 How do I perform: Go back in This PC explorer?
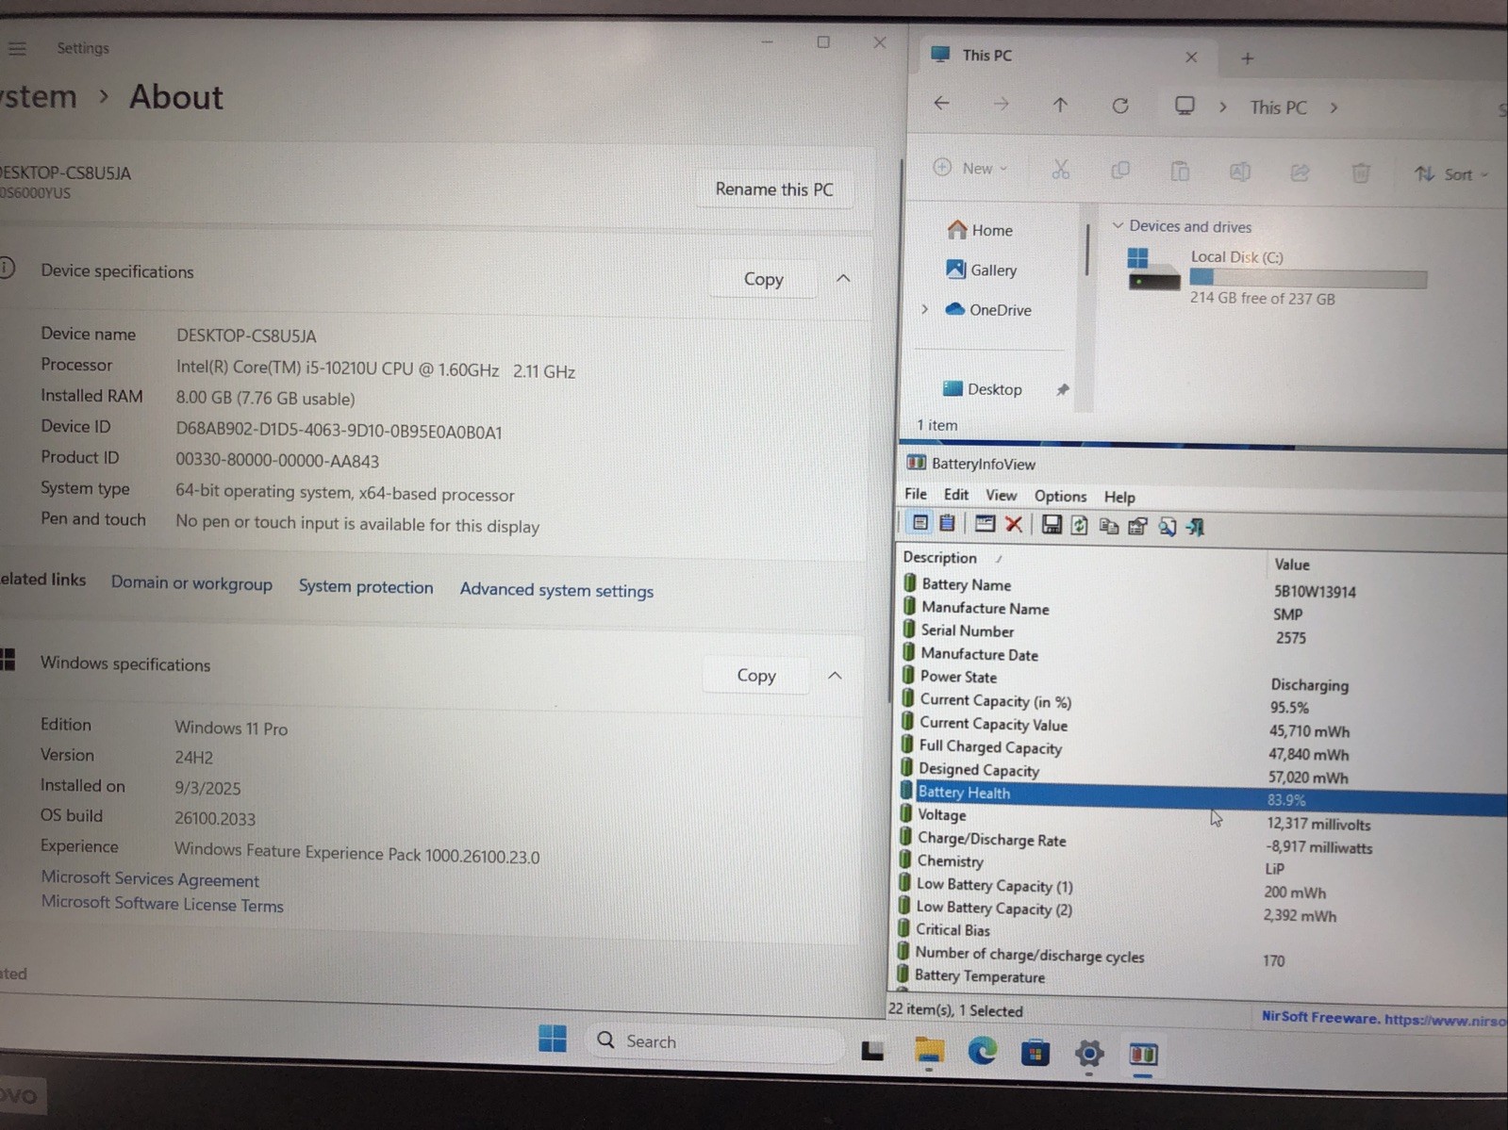941,104
